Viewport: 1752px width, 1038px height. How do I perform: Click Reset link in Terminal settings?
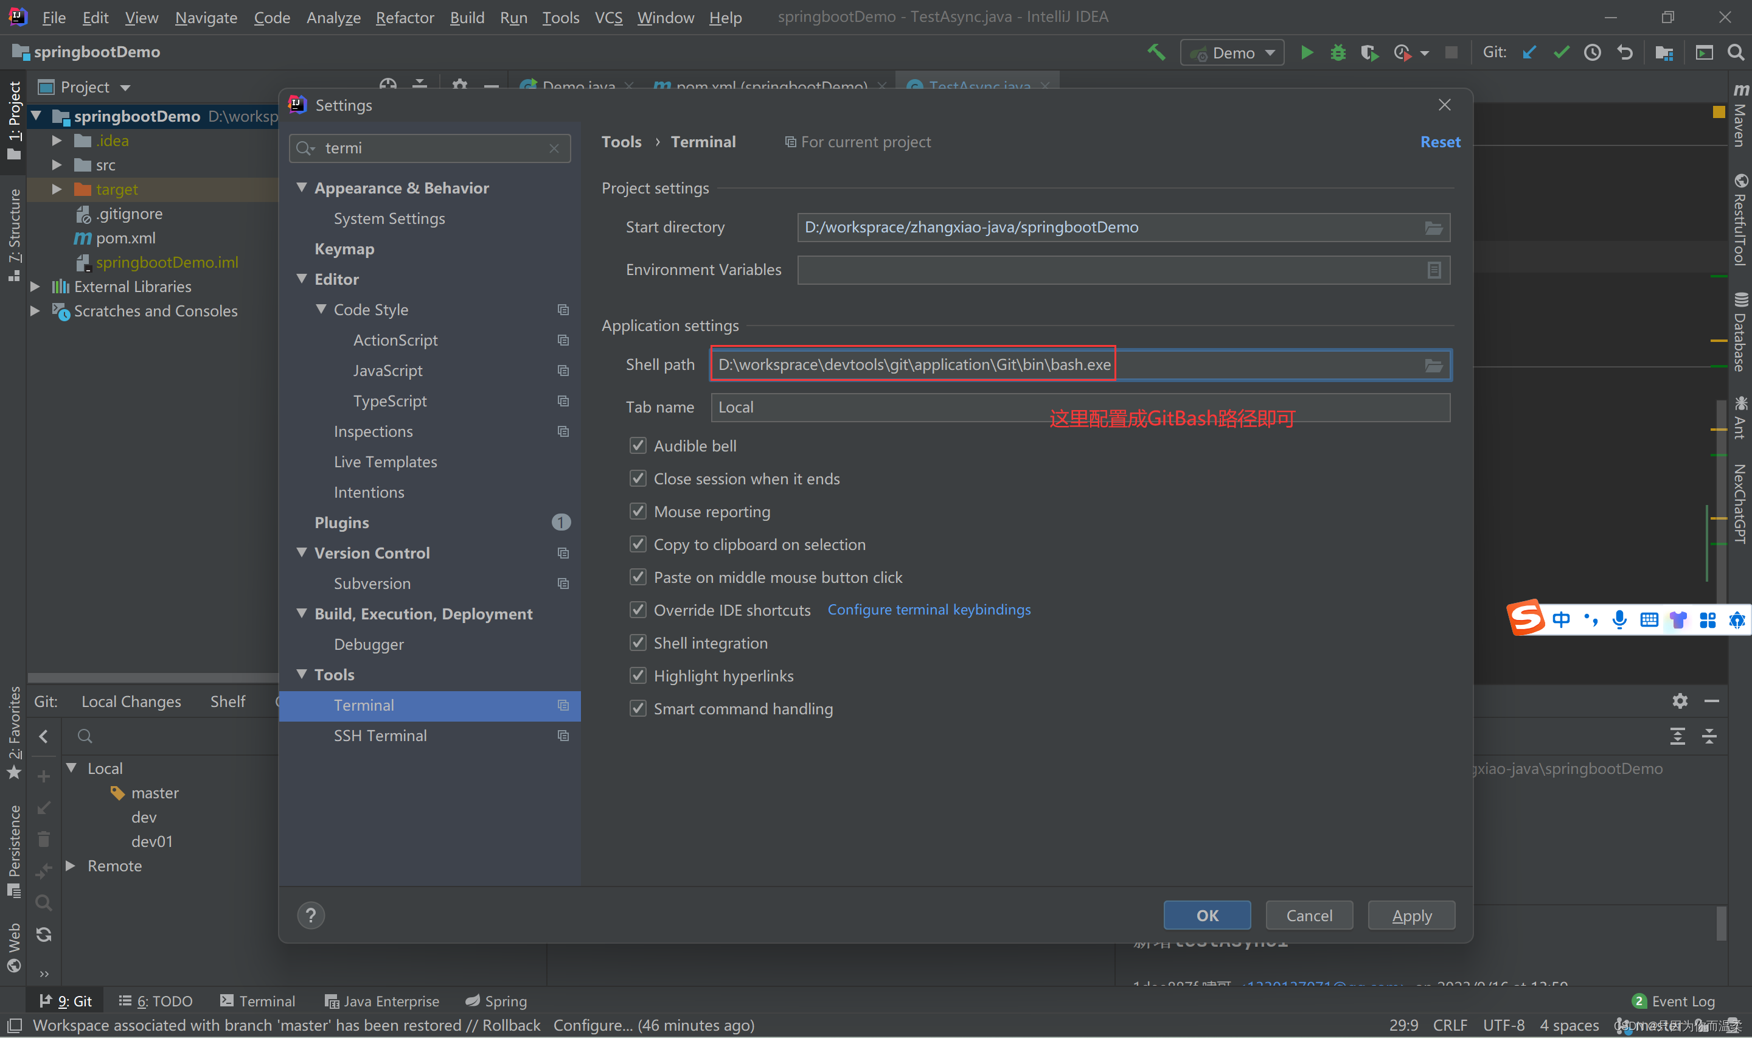(x=1440, y=142)
